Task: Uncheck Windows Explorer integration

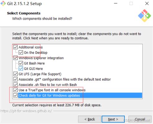Action: point(15,58)
